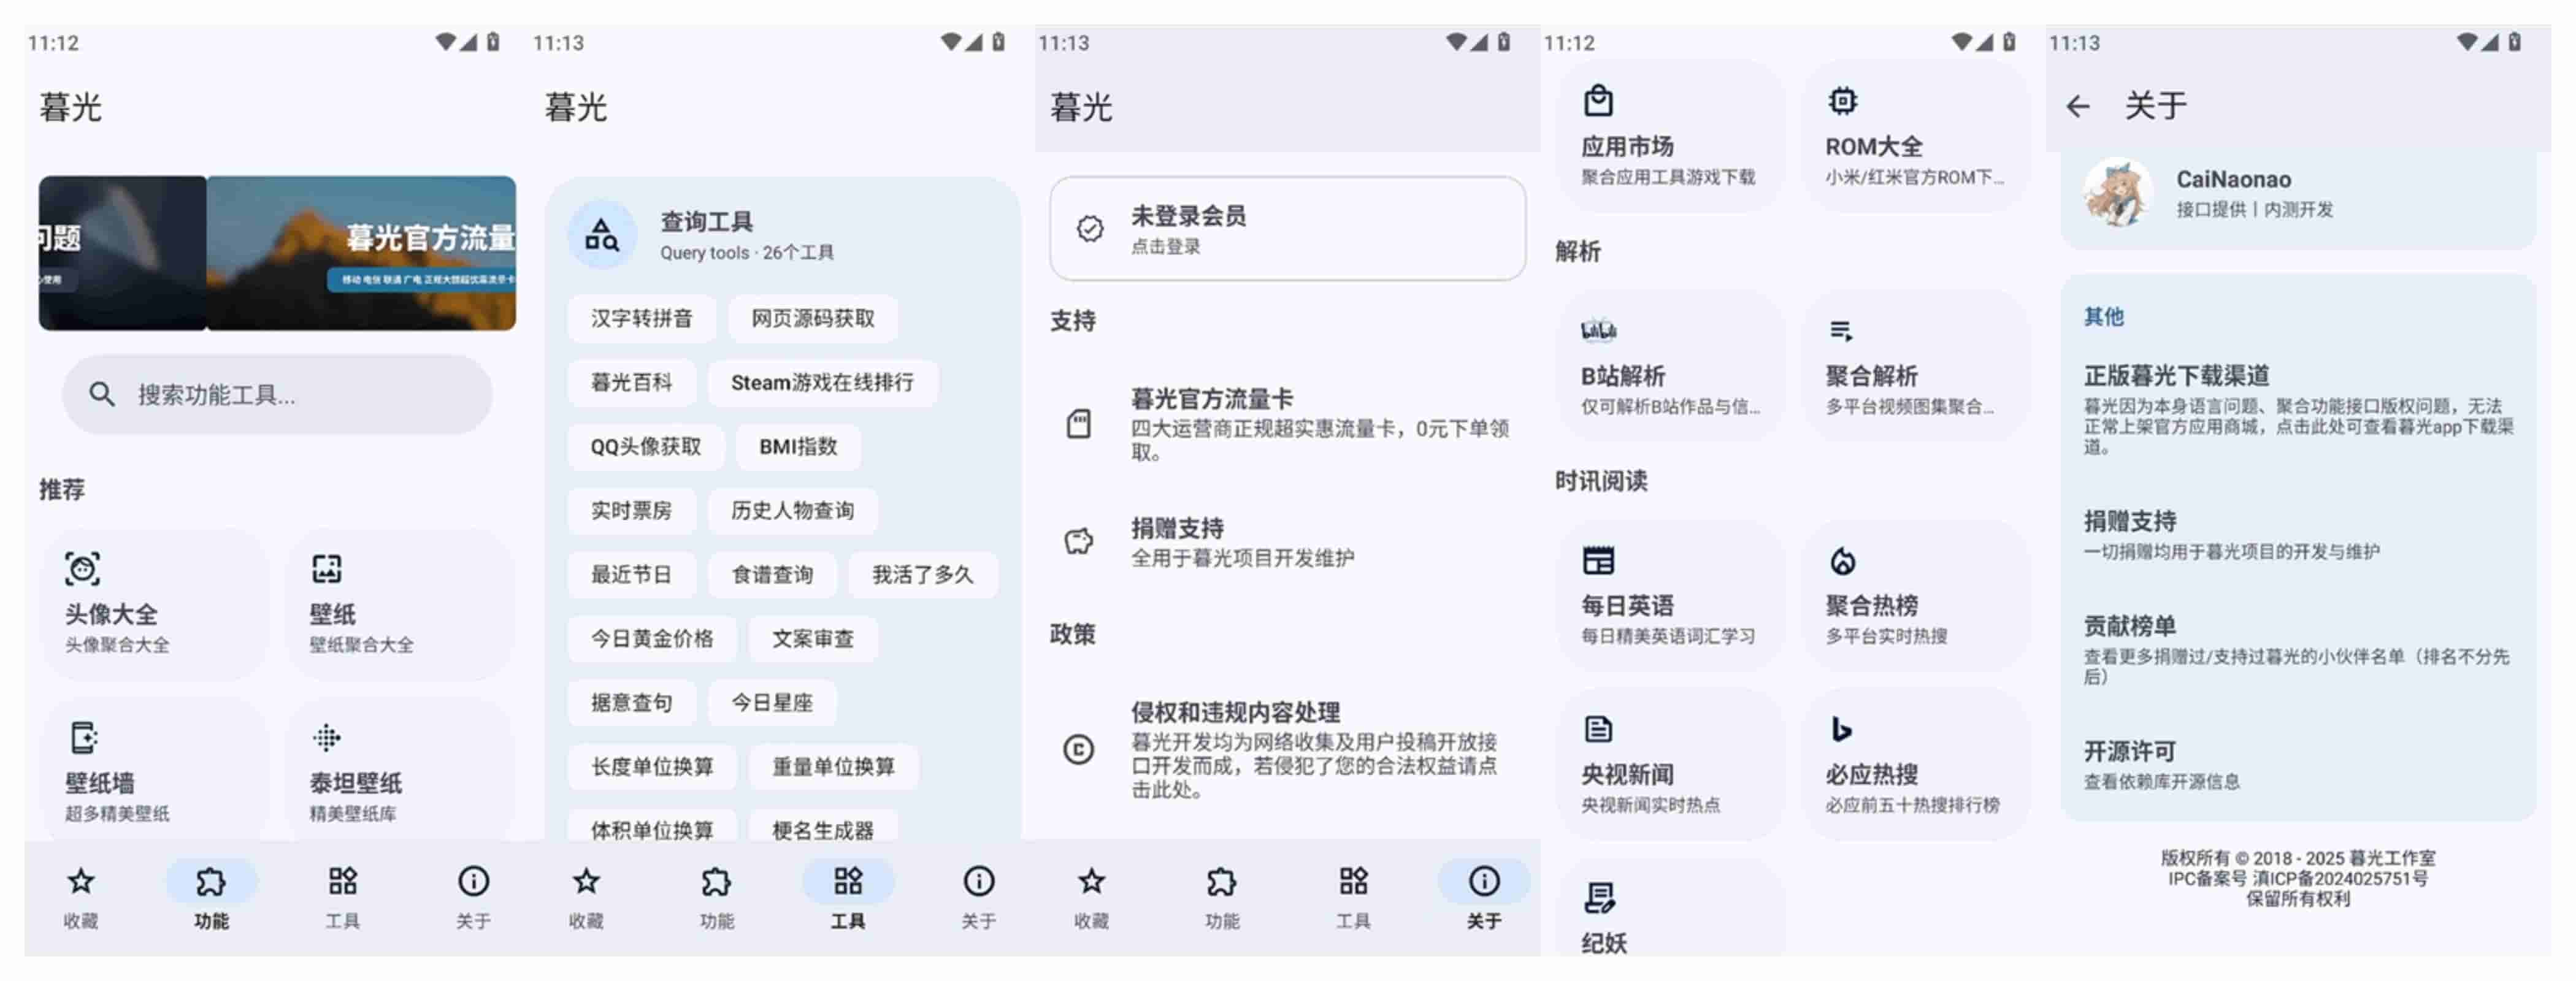Click the 搜索功能工具 search field
Viewport: 2576px width, 981px height.
tap(277, 395)
